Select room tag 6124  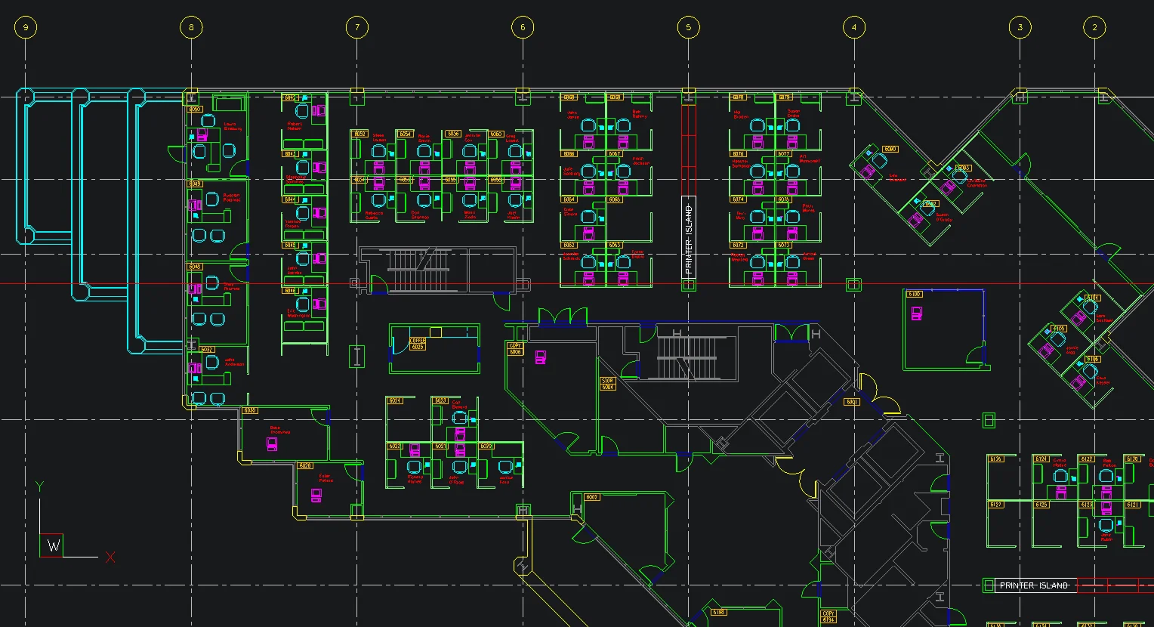[x=1041, y=459]
